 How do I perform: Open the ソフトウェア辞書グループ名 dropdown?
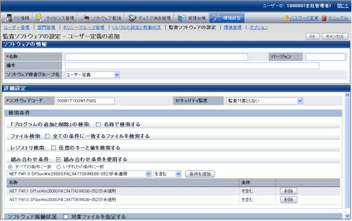tap(92, 75)
